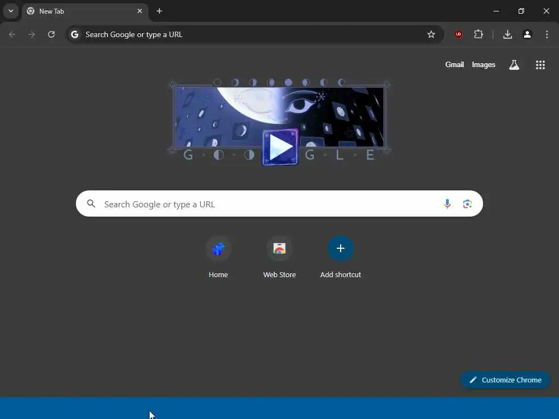The height and width of the screenshot is (419, 559).
Task: Click the address bar URL field
Action: (x=254, y=34)
